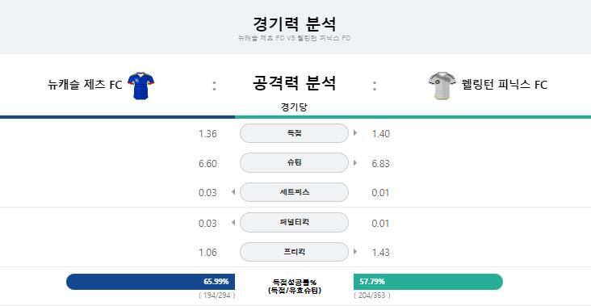Select the 페널티킥 stat button

click(294, 222)
